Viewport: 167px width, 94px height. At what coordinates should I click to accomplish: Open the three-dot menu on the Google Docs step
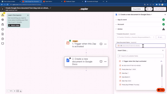(x=105, y=62)
